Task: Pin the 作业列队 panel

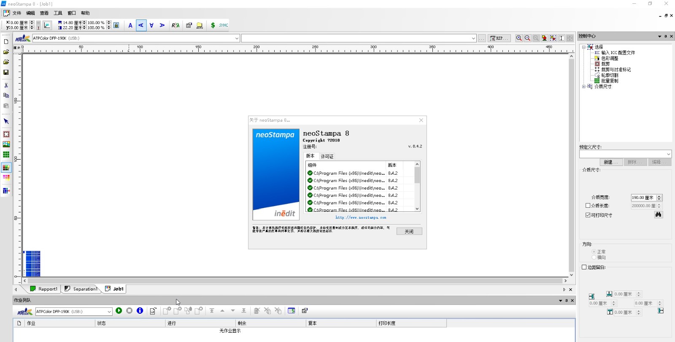Action: pos(567,301)
